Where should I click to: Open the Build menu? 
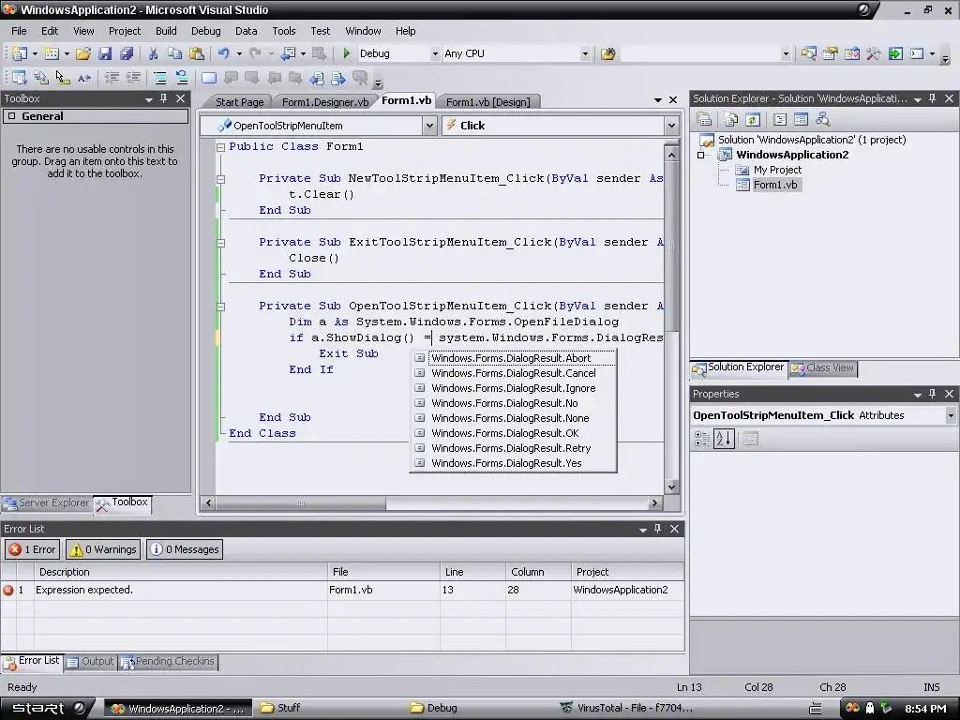click(166, 31)
